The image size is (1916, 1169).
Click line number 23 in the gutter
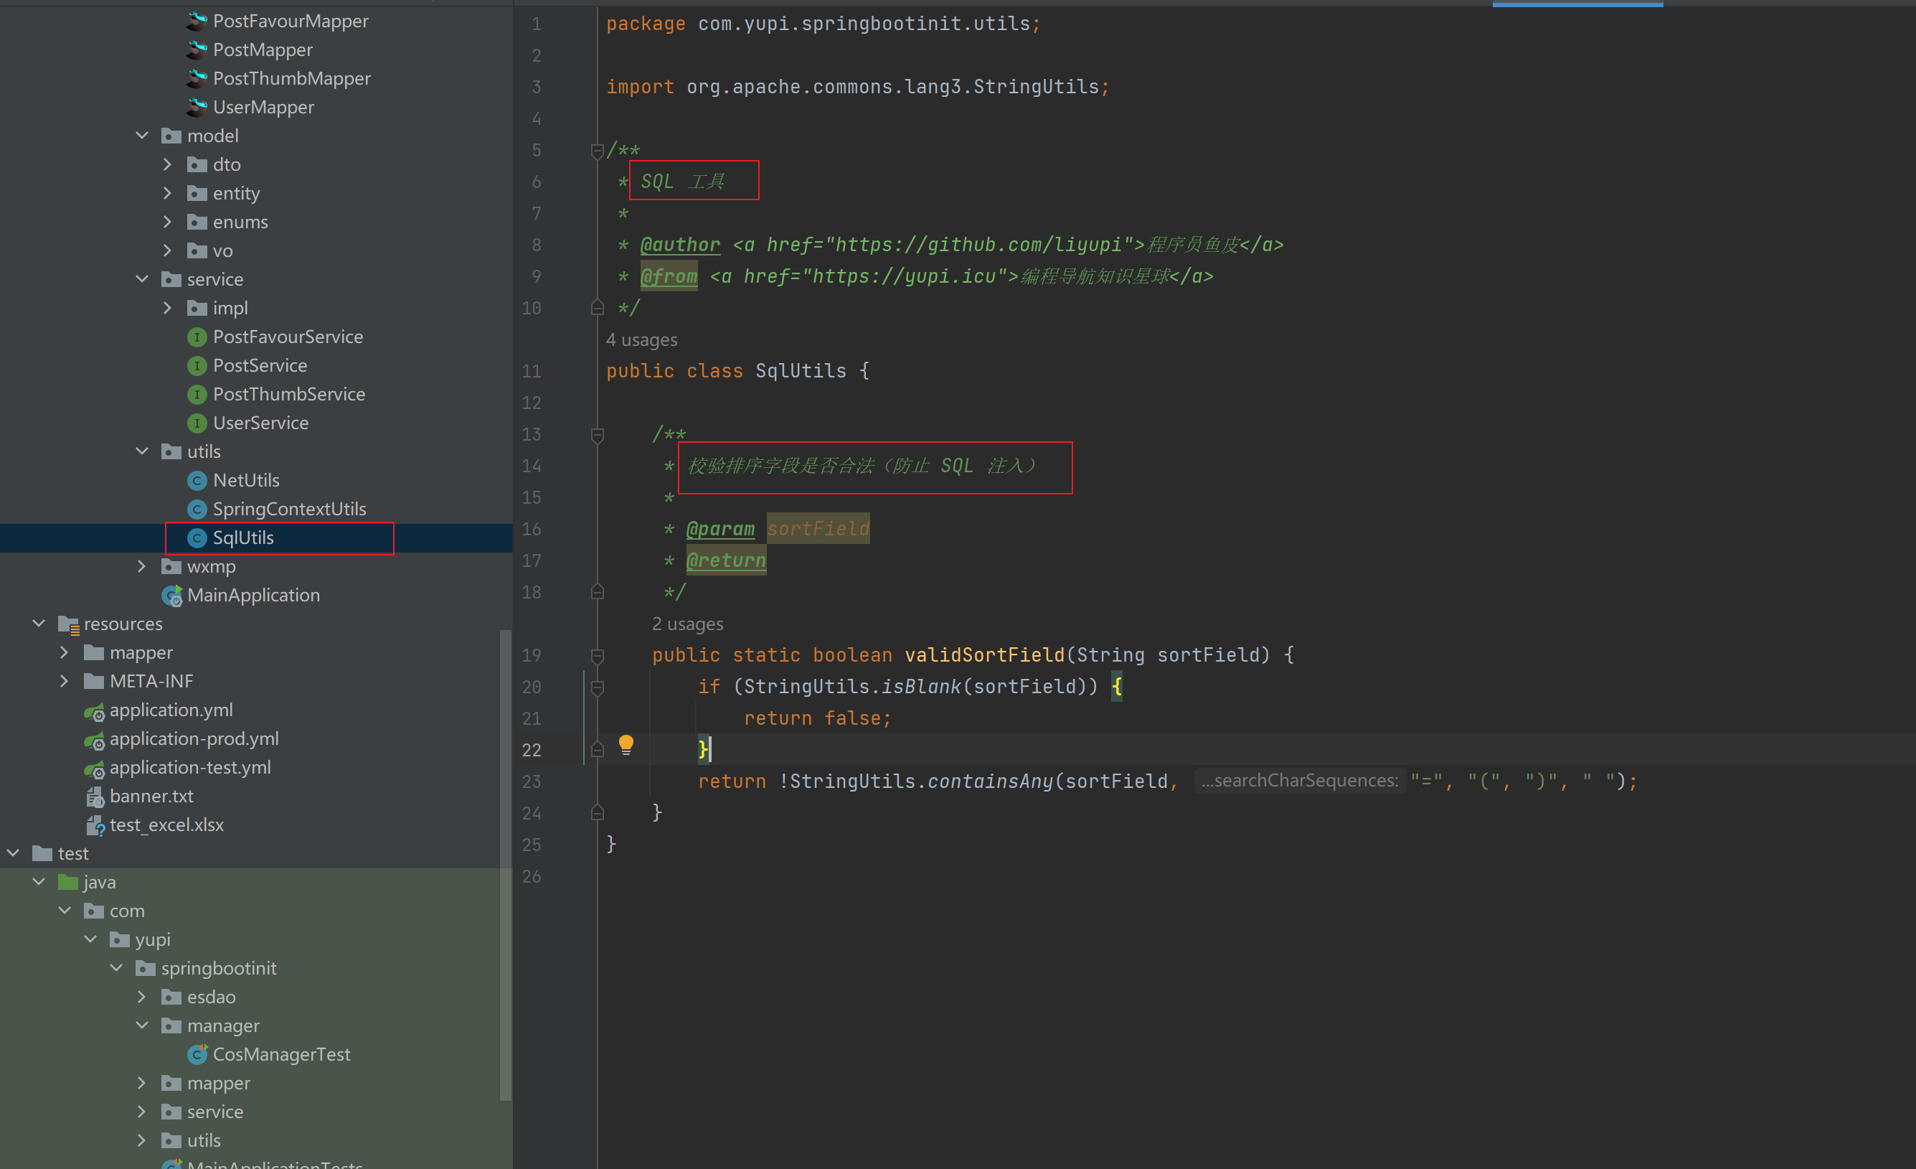(531, 781)
